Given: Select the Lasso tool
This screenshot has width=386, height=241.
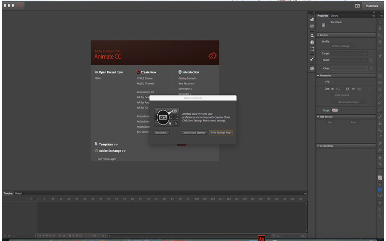Looking at the screenshot, I should (380, 49).
